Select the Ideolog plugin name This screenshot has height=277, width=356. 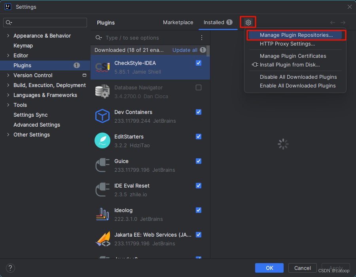(x=123, y=210)
